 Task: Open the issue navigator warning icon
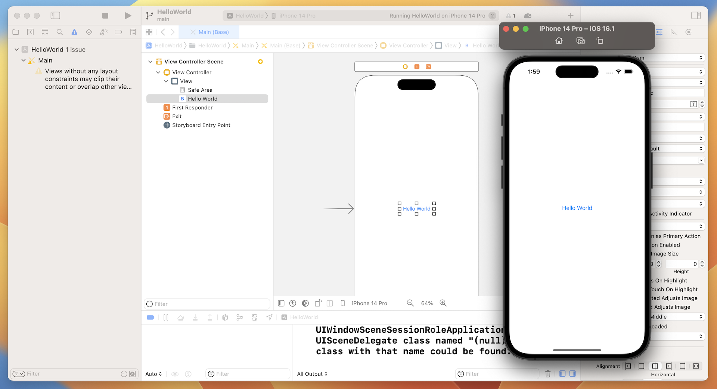(74, 32)
